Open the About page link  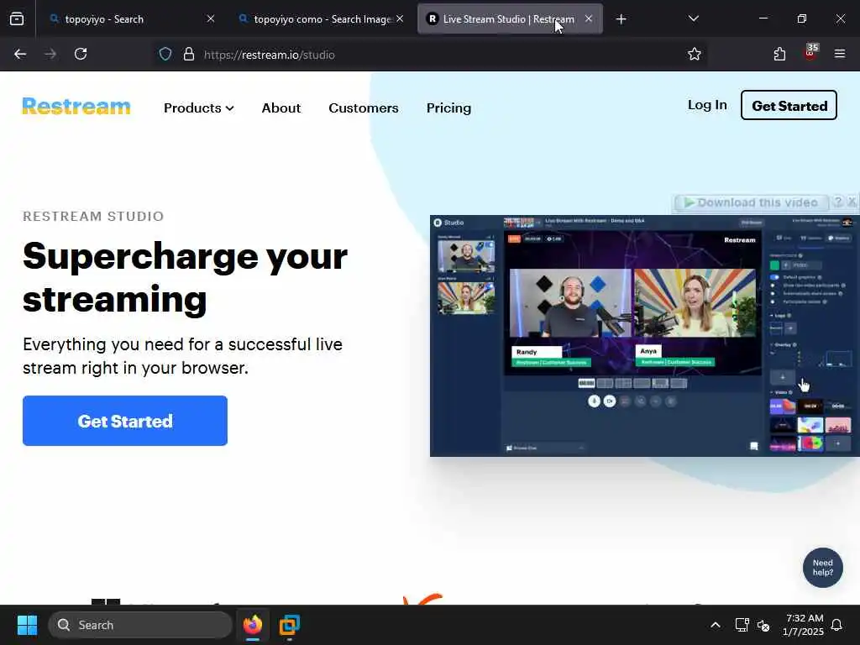(281, 108)
